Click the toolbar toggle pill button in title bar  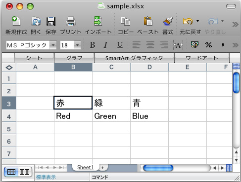[x=231, y=6]
